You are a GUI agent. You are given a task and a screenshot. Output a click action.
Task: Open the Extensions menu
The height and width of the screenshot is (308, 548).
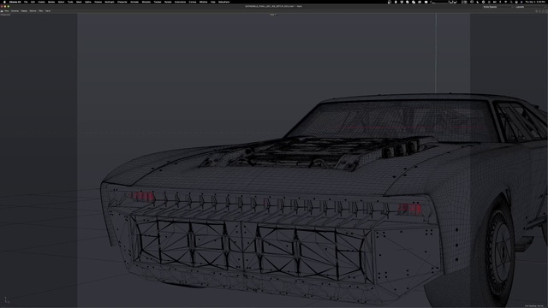coord(181,2)
